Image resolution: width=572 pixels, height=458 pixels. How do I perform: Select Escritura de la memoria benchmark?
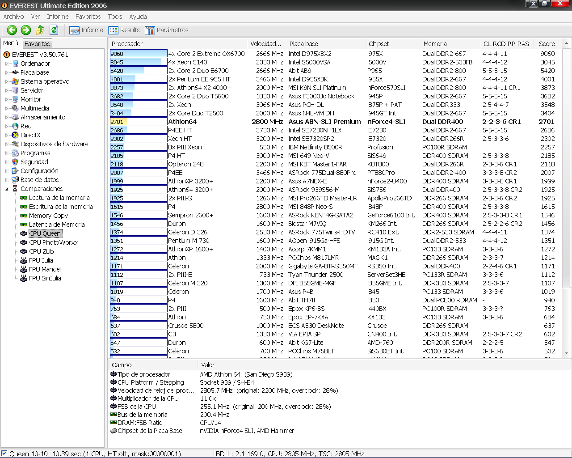[x=61, y=207]
